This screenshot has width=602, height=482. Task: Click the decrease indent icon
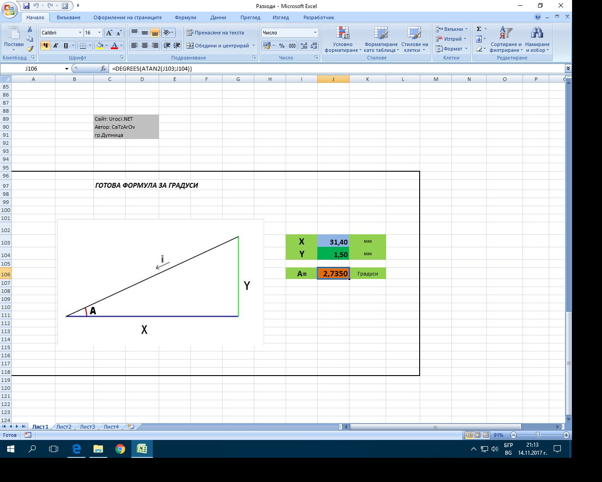(167, 46)
